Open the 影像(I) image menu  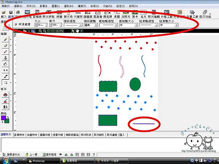(43, 6)
